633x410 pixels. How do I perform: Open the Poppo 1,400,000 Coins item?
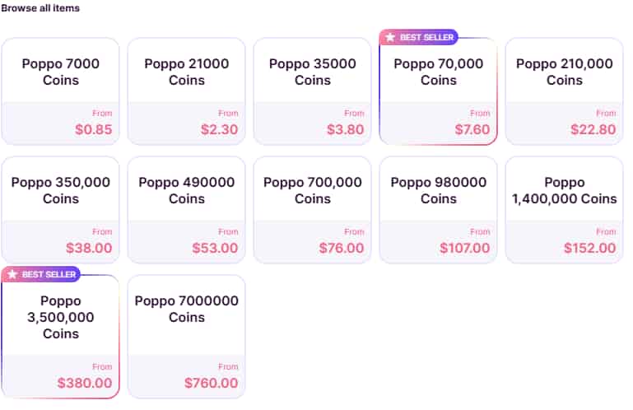click(x=565, y=209)
